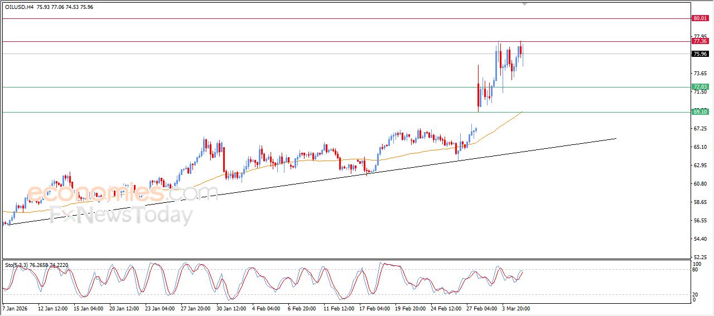This screenshot has height=316, width=714.
Task: Click the 80 level on stochastic scale
Action: coord(695,270)
